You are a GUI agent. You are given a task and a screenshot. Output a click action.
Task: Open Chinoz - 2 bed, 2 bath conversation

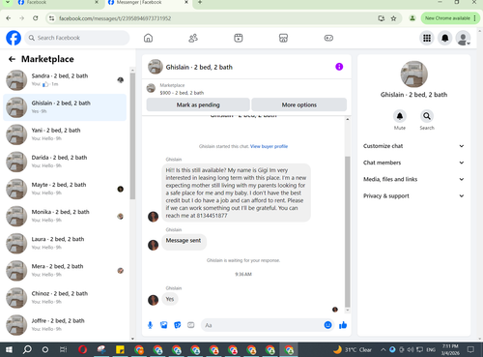click(x=65, y=298)
